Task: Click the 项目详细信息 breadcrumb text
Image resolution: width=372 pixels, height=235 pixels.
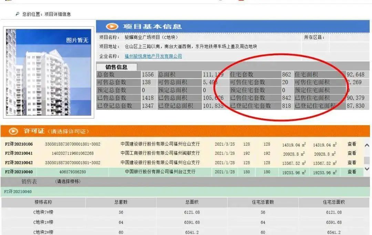Action: coord(58,14)
